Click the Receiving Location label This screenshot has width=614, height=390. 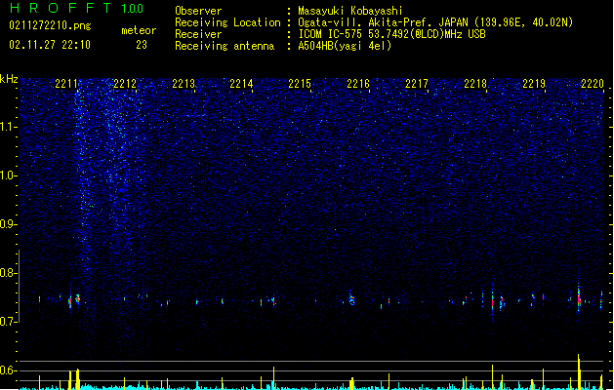pyautogui.click(x=227, y=22)
